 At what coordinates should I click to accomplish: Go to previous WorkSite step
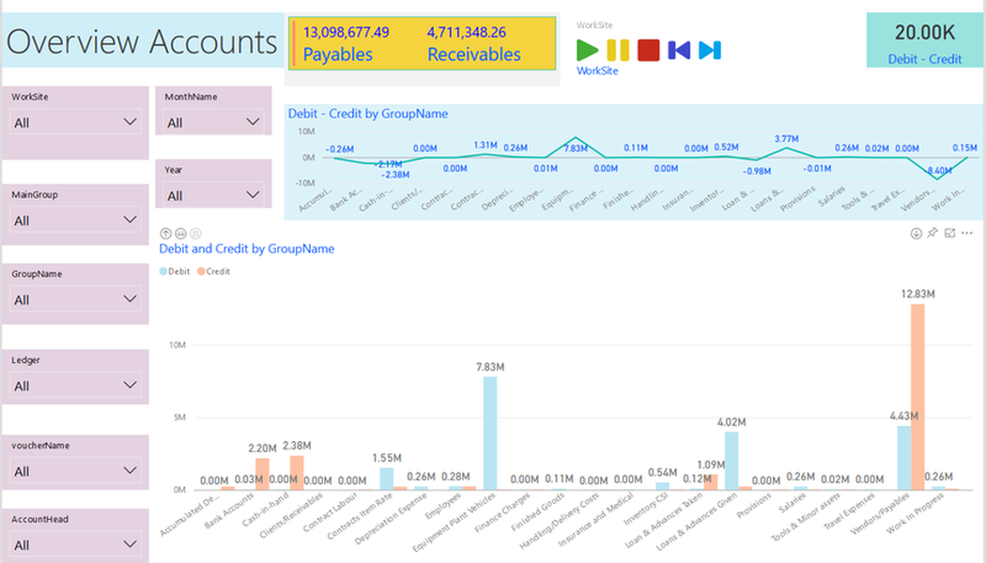coord(679,50)
